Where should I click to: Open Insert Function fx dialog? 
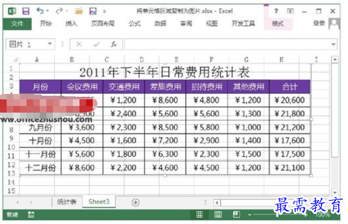[114, 44]
